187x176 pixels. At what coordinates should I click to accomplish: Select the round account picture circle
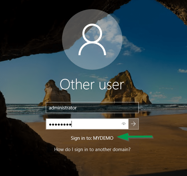pyautogui.click(x=92, y=39)
